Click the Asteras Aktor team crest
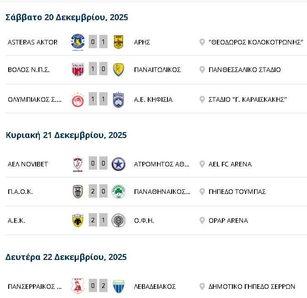Image resolution: width=307 pixels, height=298 pixels. point(78,42)
